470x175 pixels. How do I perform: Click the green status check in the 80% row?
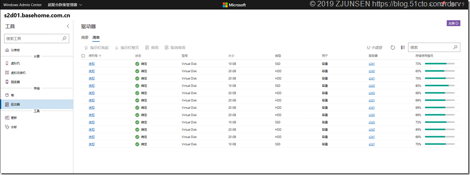tap(137, 86)
